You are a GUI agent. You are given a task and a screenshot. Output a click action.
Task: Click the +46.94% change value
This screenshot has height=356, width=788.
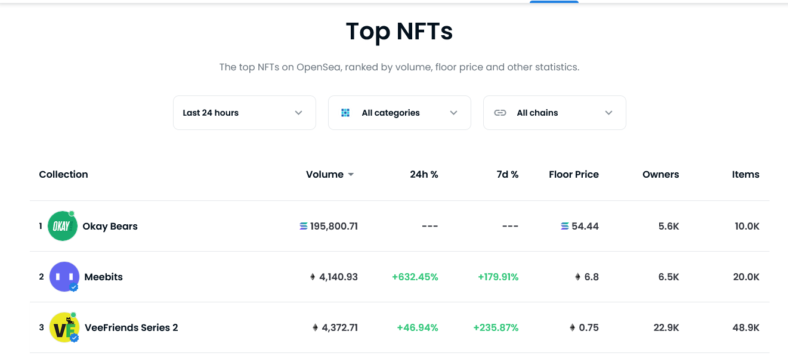[418, 327]
